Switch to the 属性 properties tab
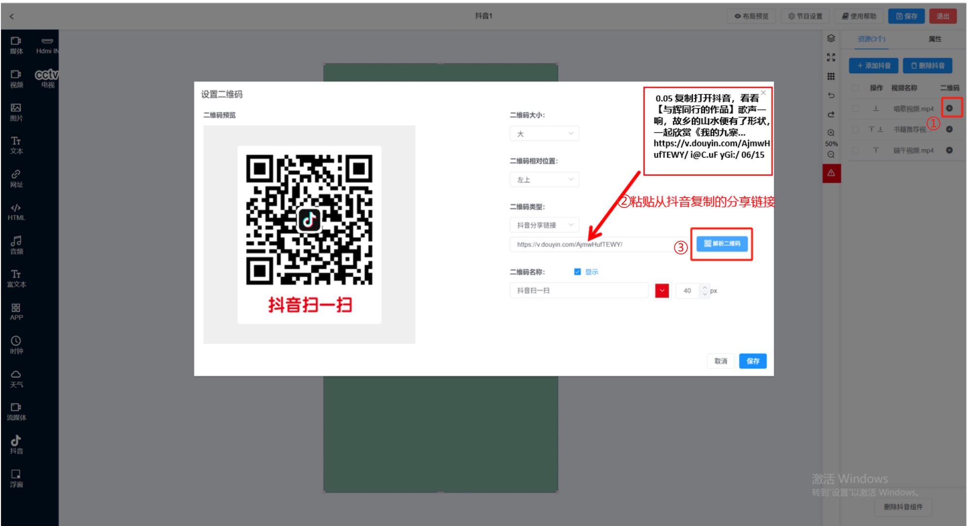 [x=935, y=39]
